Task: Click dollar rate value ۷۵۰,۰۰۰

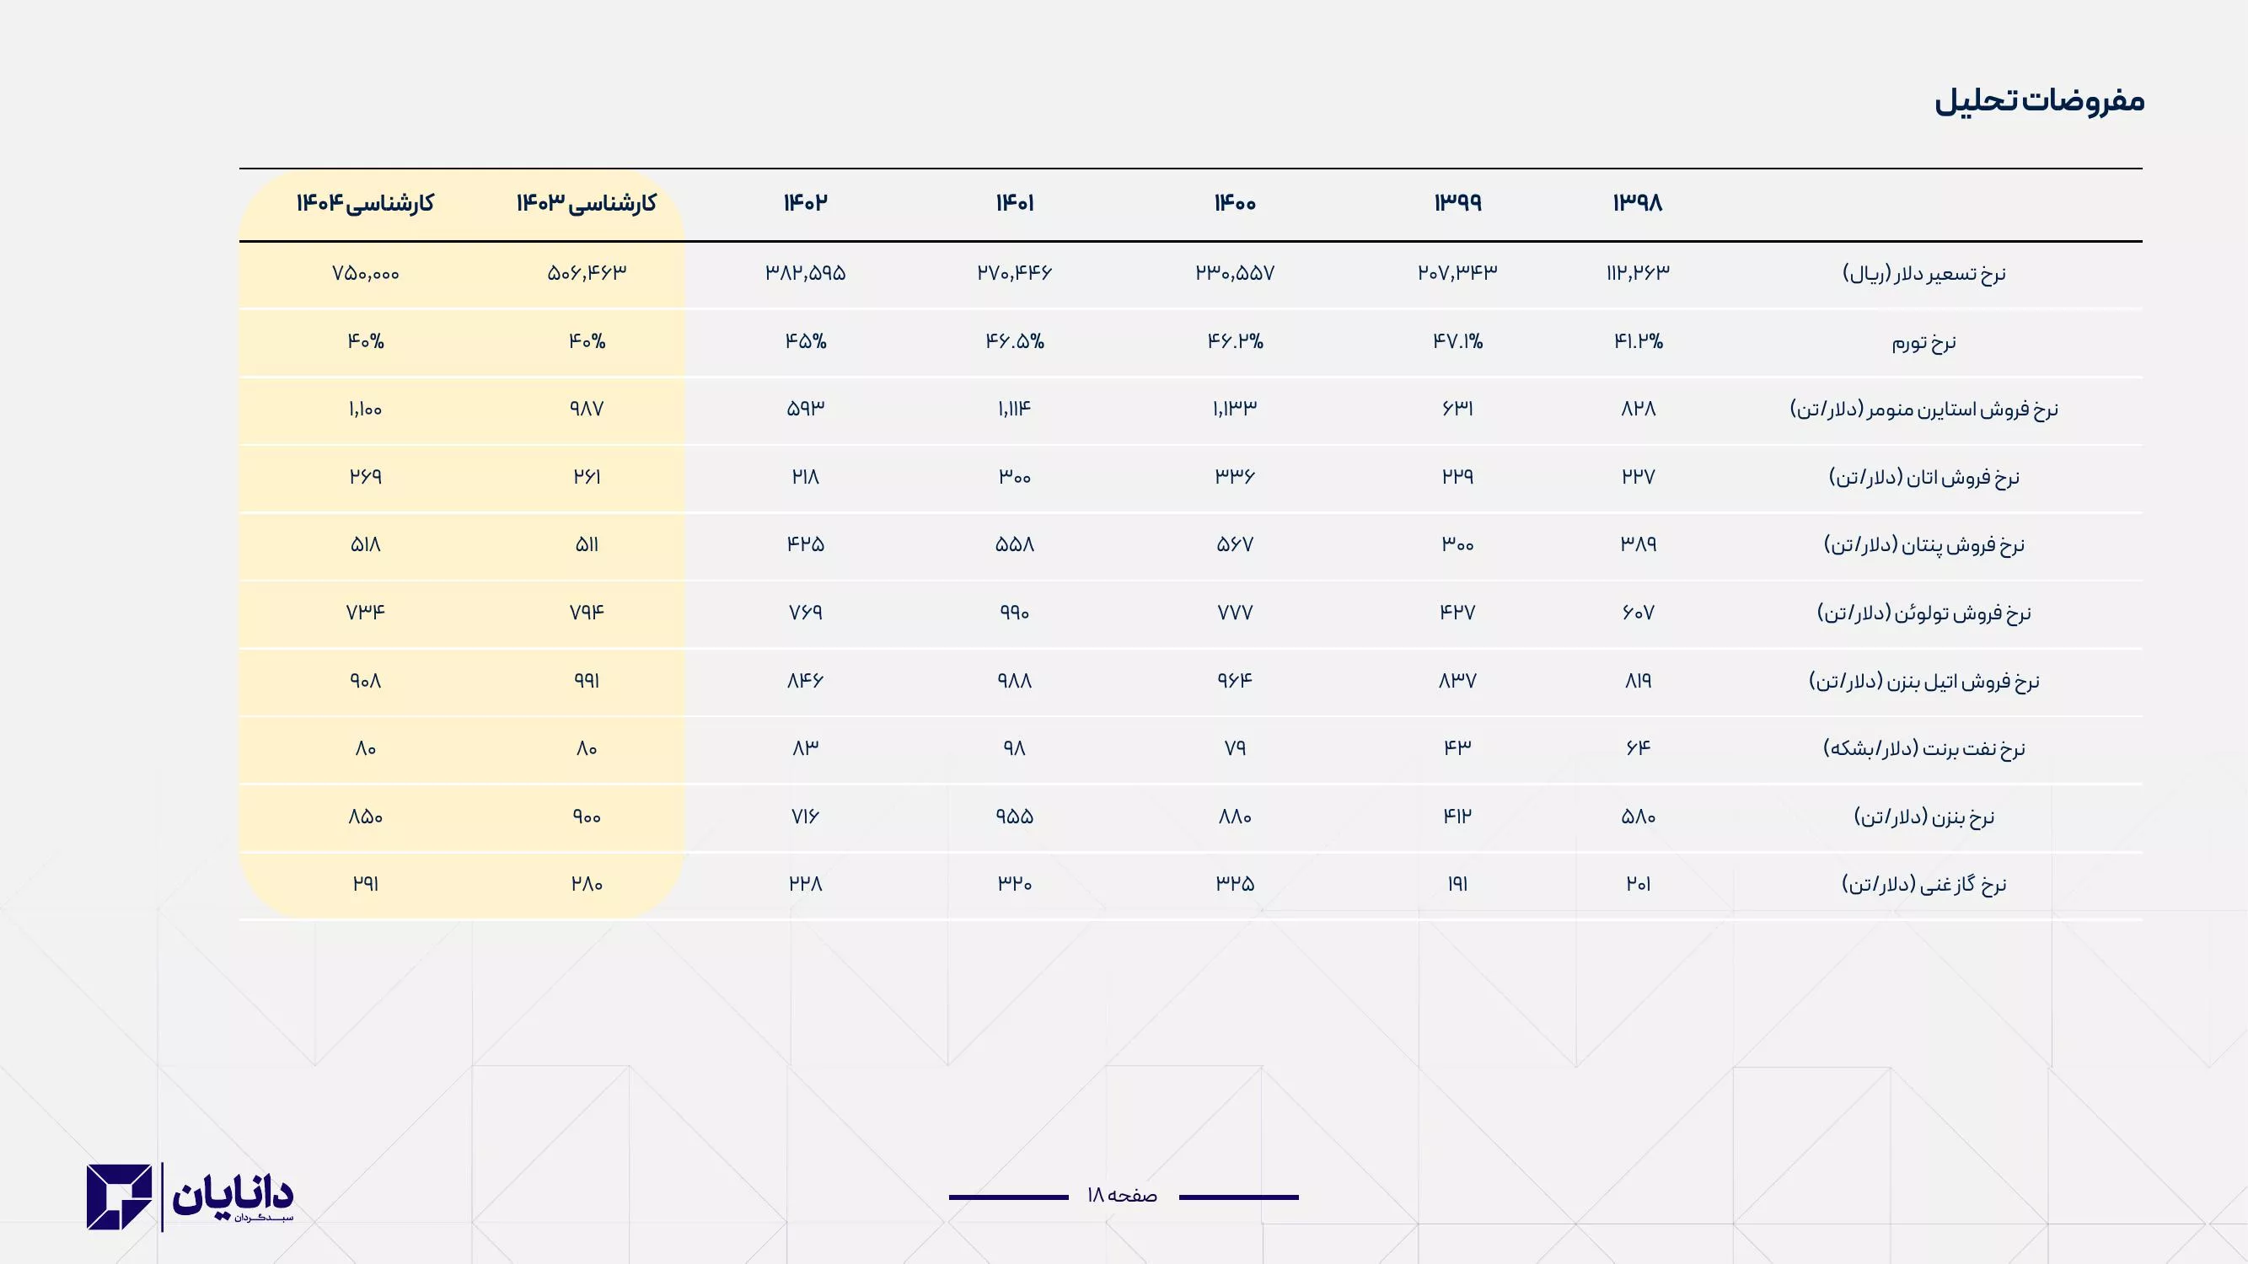Action: pyautogui.click(x=365, y=273)
